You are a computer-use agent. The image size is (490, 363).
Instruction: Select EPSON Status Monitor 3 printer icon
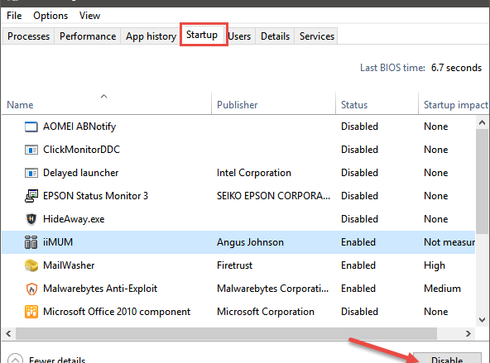pyautogui.click(x=31, y=196)
